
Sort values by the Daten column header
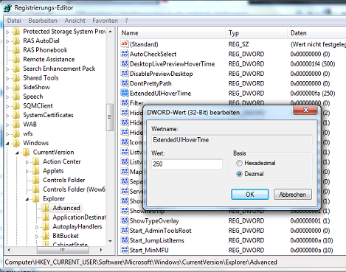(x=316, y=33)
